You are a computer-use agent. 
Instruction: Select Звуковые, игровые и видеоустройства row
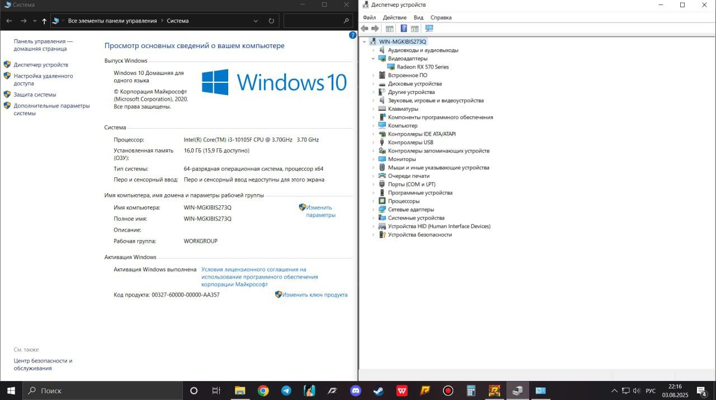tap(436, 101)
